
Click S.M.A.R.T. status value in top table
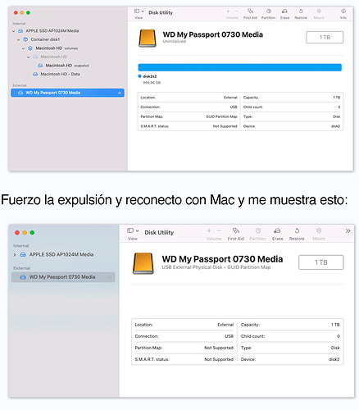tap(225, 126)
